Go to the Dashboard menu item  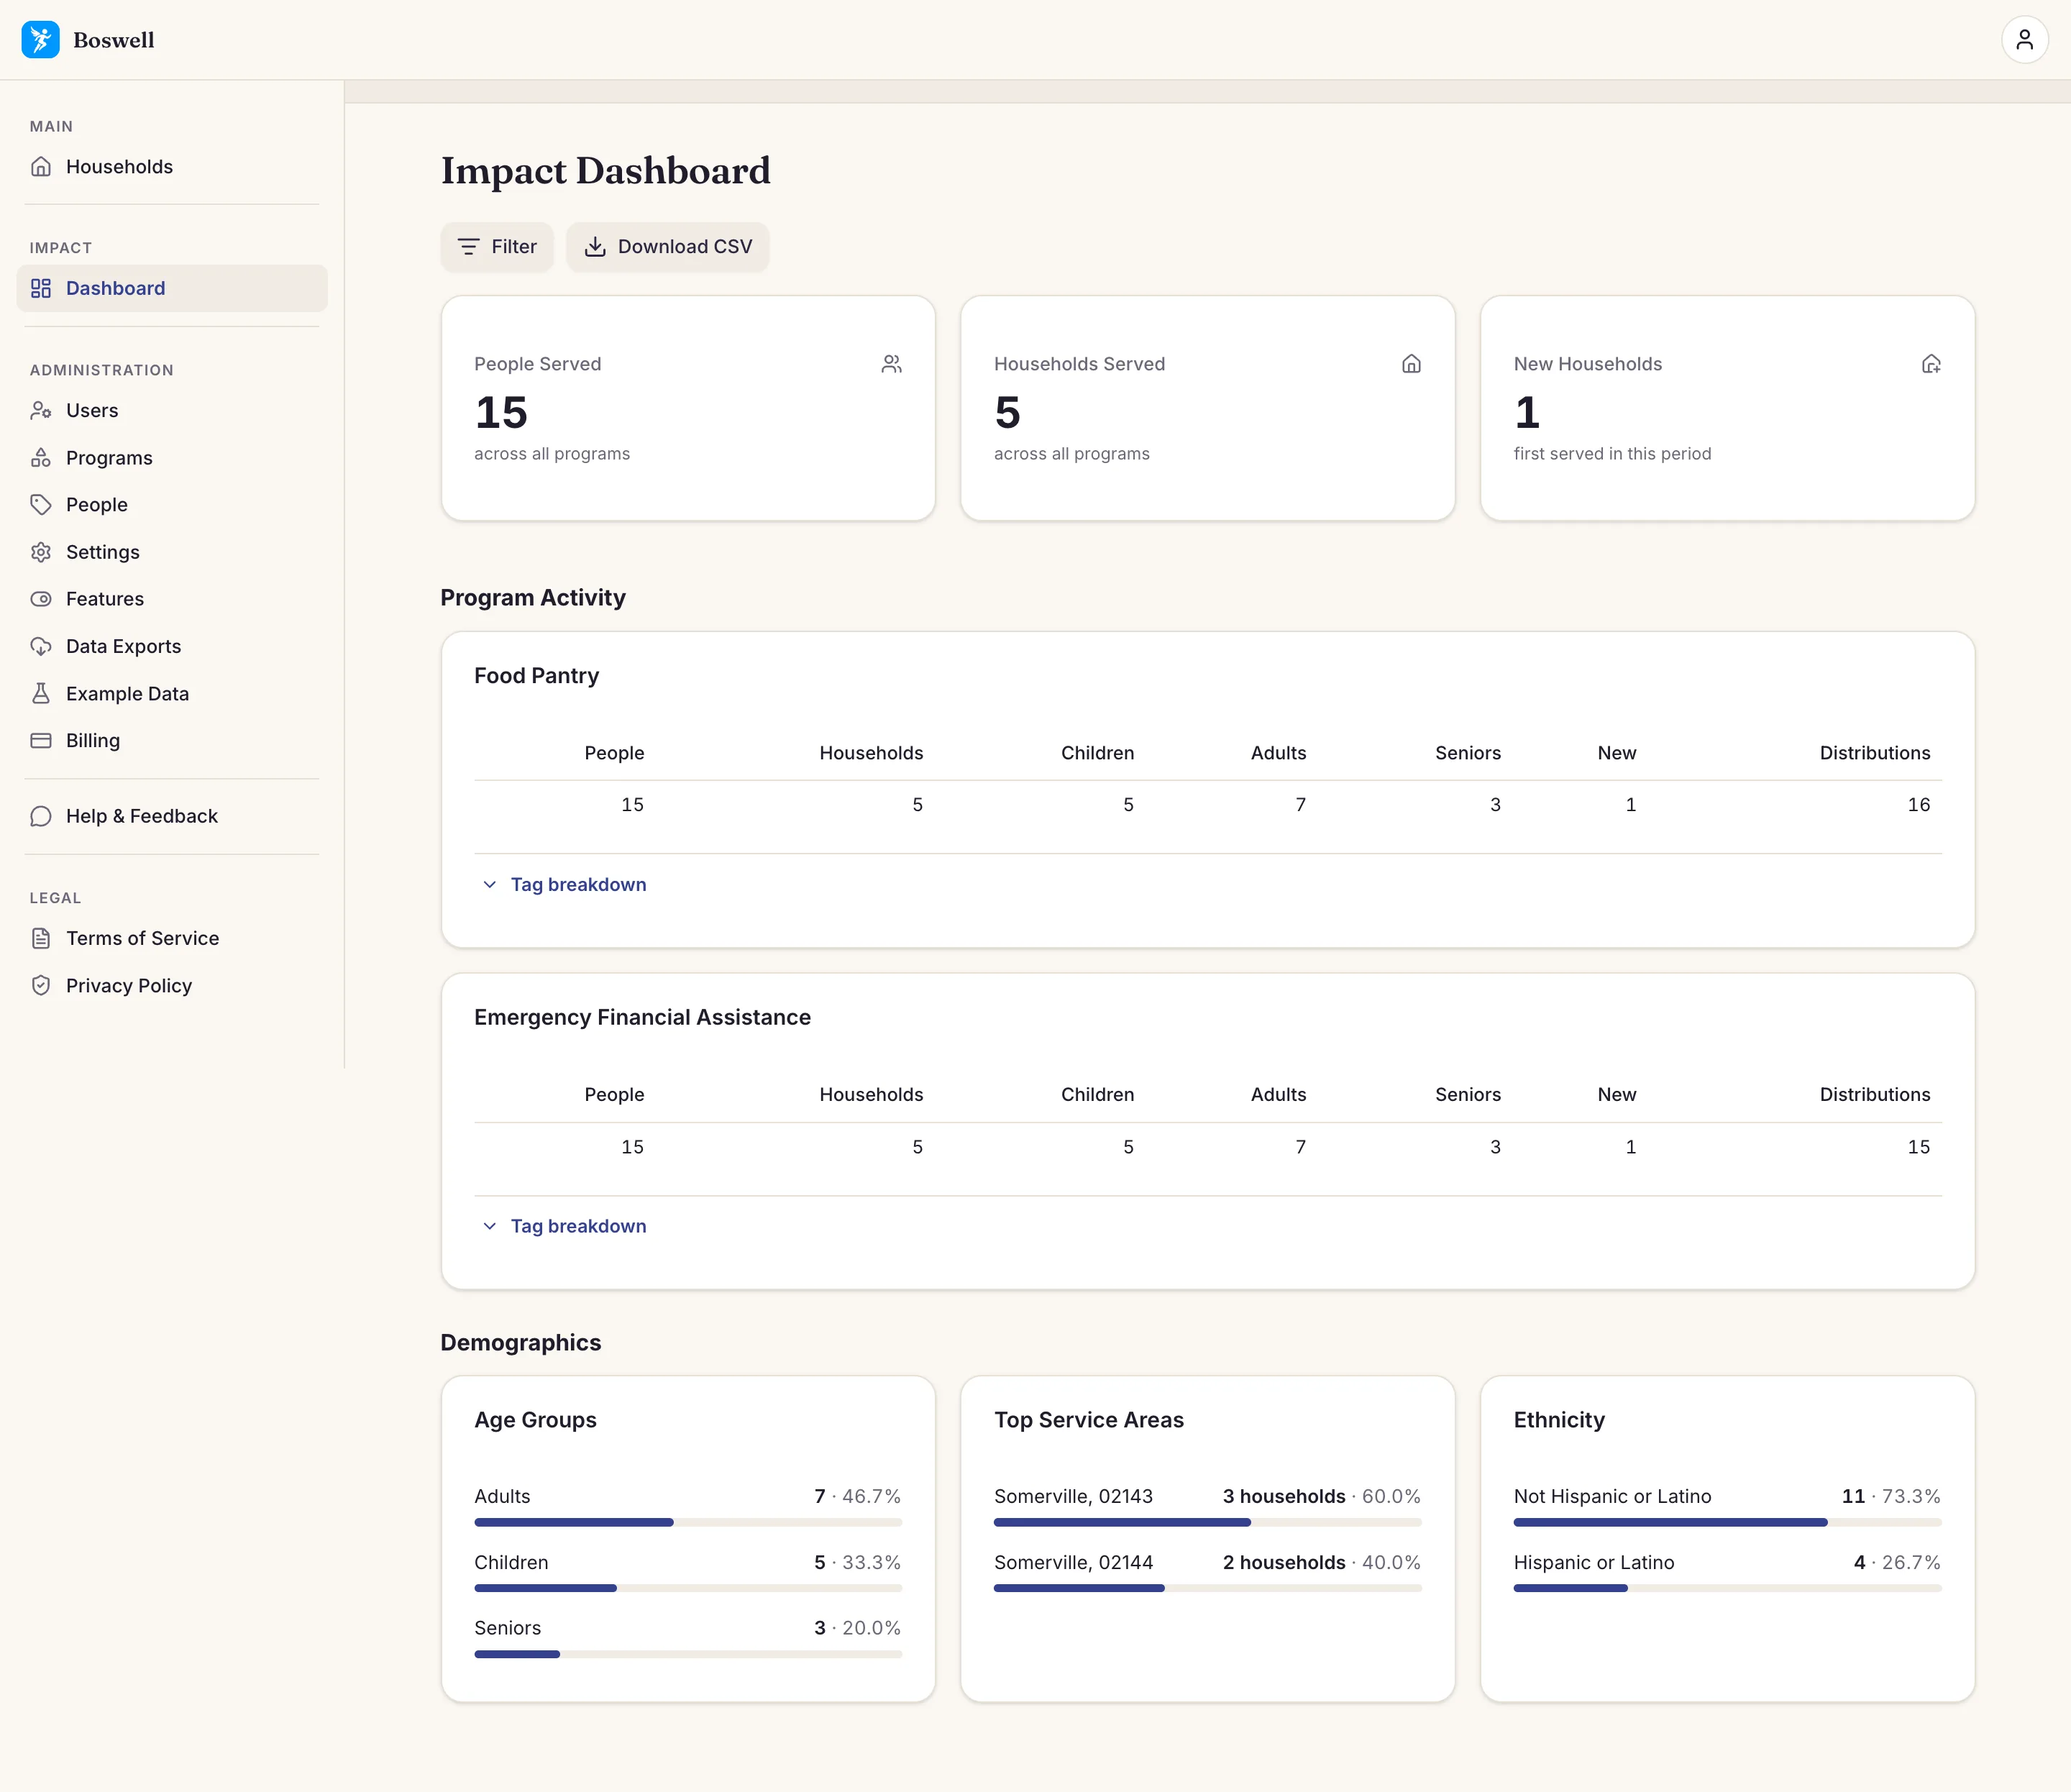(172, 288)
